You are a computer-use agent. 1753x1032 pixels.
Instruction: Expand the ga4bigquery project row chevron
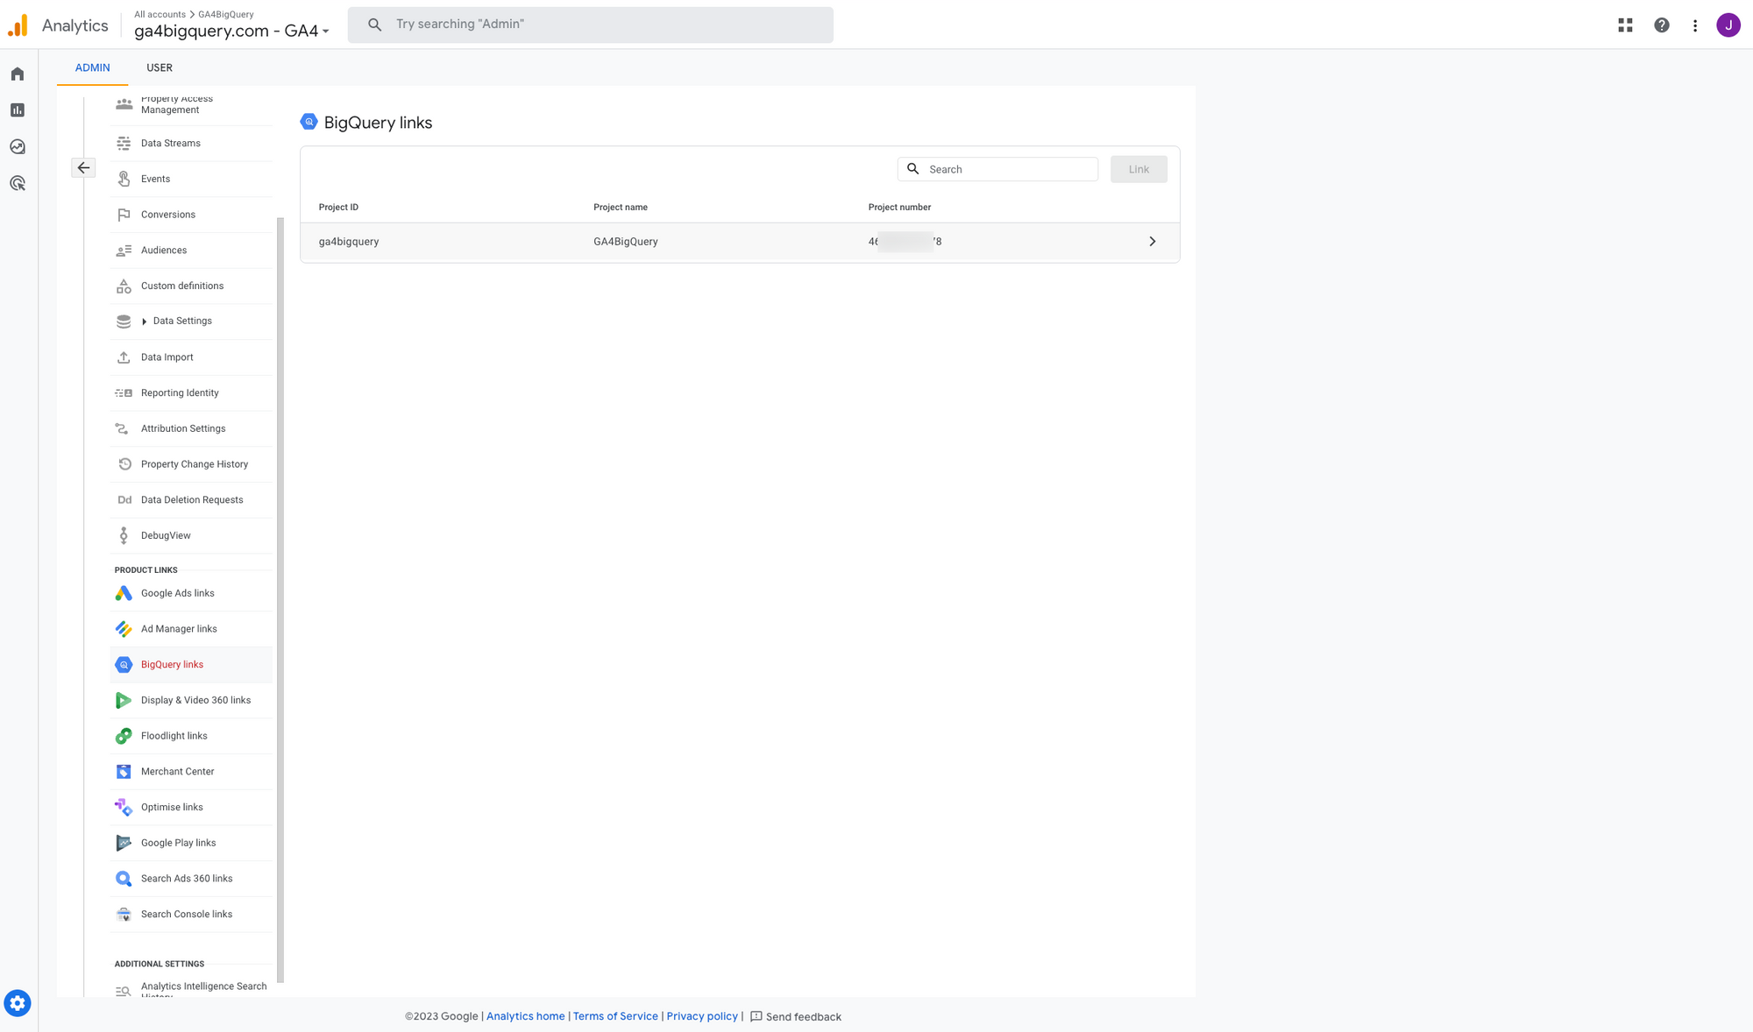tap(1152, 242)
